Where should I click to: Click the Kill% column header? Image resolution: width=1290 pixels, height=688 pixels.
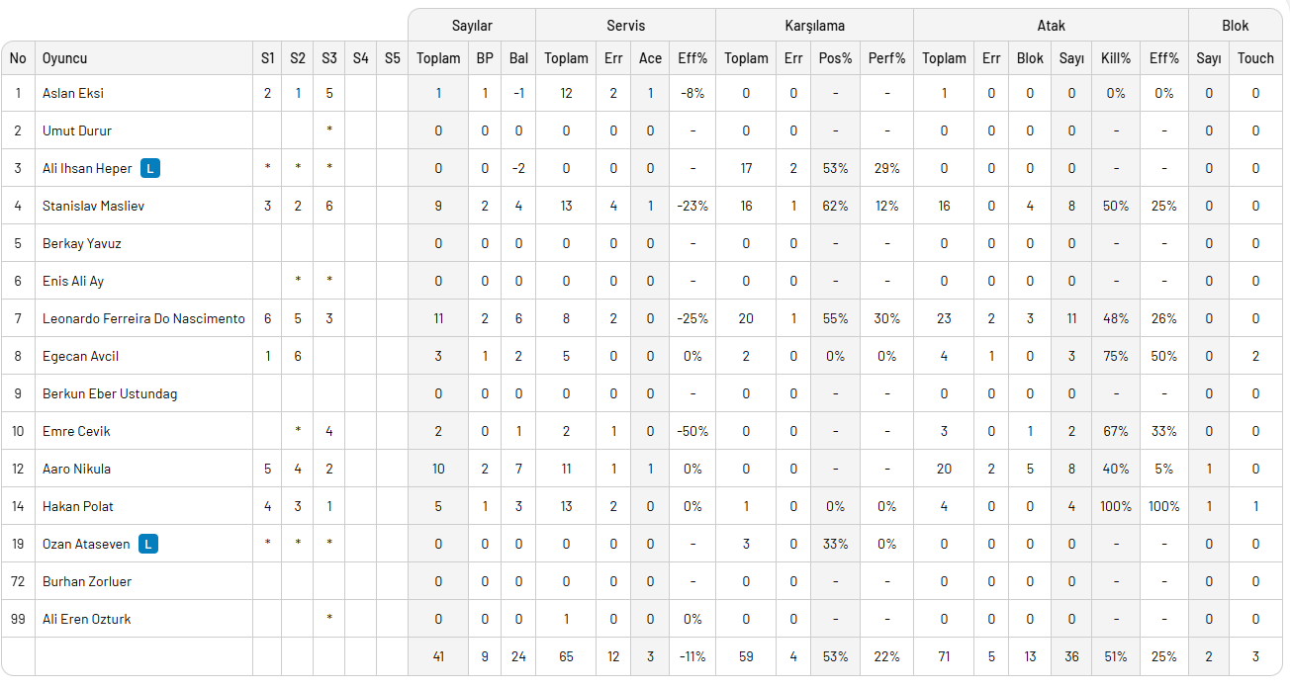point(1115,58)
